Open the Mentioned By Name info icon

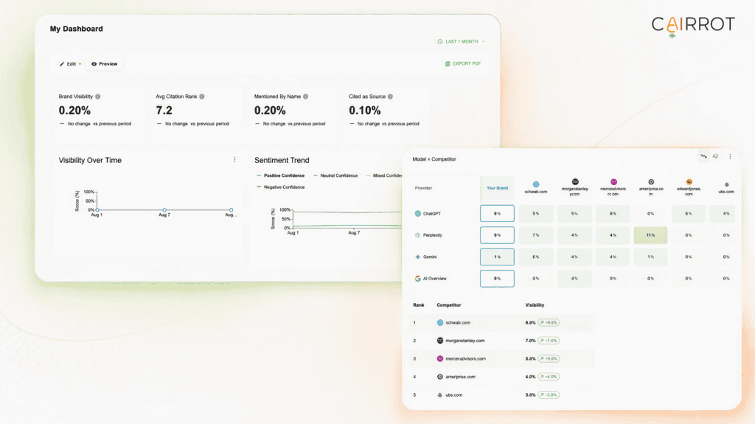click(x=305, y=97)
